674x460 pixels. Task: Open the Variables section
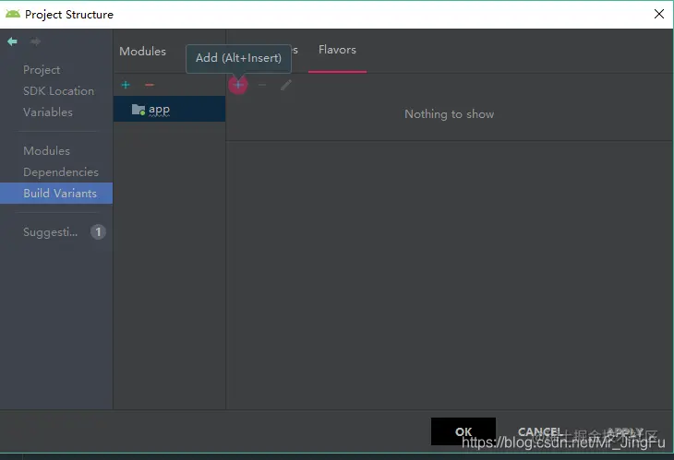[x=48, y=112]
